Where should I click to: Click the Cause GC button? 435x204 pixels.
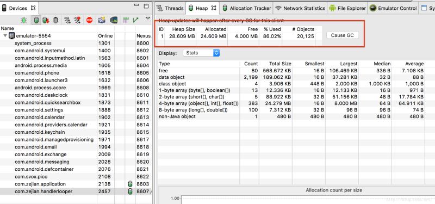point(343,35)
